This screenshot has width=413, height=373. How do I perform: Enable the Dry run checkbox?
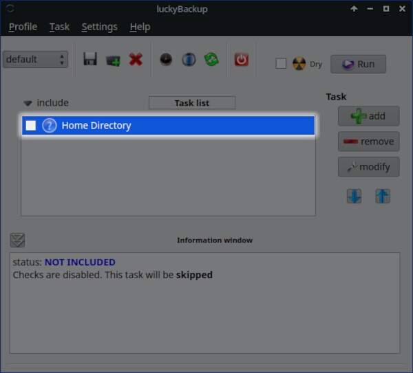[281, 64]
